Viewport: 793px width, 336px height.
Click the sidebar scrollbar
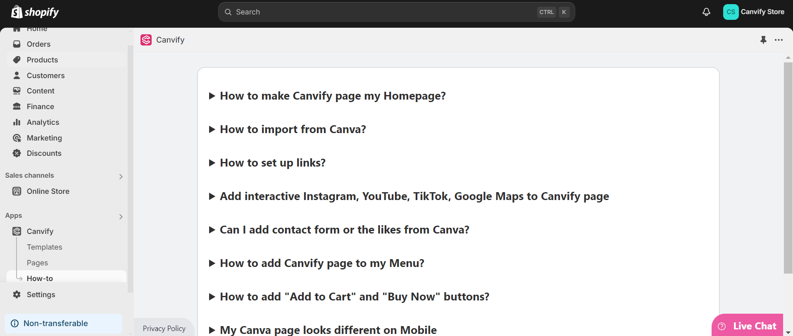pyautogui.click(x=130, y=169)
